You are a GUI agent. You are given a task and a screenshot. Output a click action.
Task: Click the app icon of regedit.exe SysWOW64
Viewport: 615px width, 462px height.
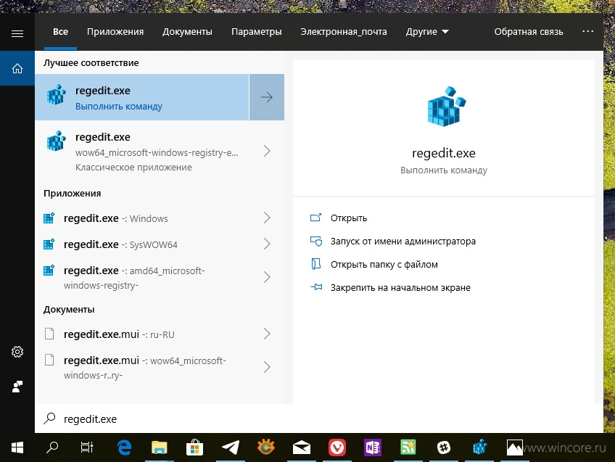coord(49,244)
